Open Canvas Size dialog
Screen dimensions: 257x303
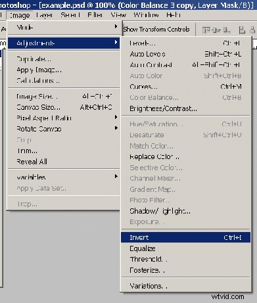click(x=64, y=107)
